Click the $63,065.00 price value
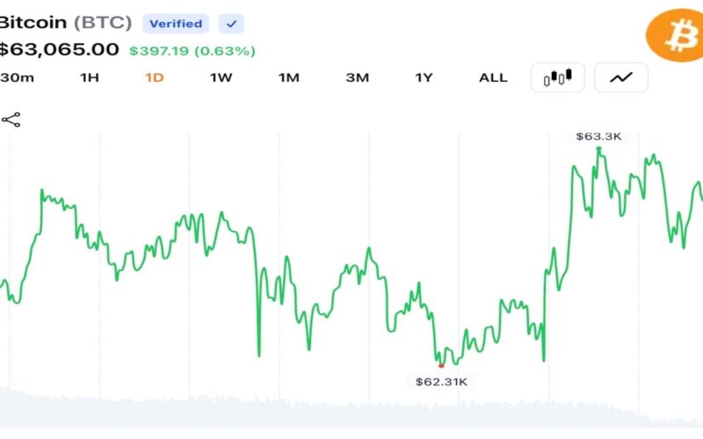Screen dimensions: 703x439 coord(59,49)
